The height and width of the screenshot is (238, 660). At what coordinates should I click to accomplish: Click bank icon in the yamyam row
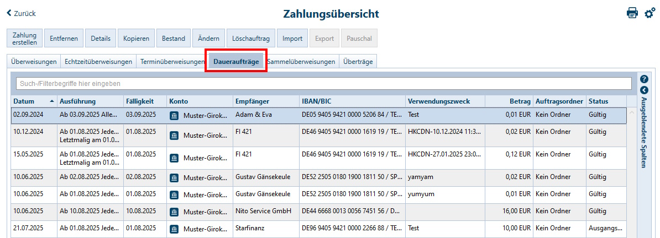[x=174, y=177]
